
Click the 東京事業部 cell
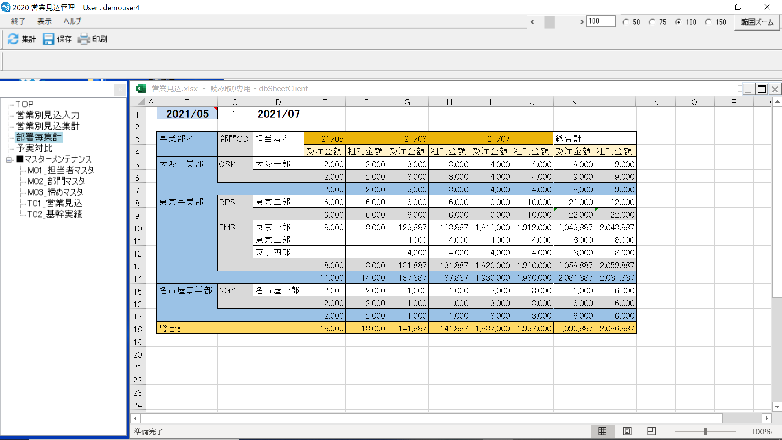tap(187, 202)
